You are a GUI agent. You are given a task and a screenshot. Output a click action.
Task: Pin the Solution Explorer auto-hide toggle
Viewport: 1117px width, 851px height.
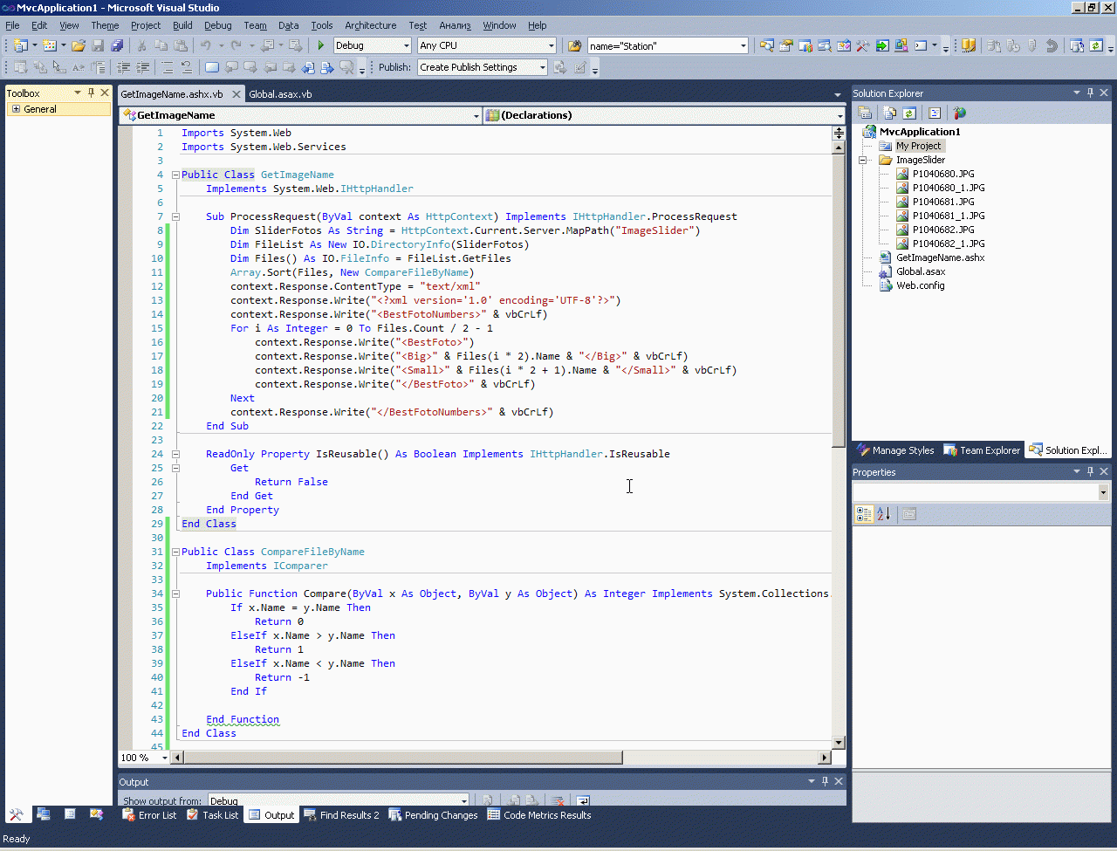pyautogui.click(x=1090, y=93)
